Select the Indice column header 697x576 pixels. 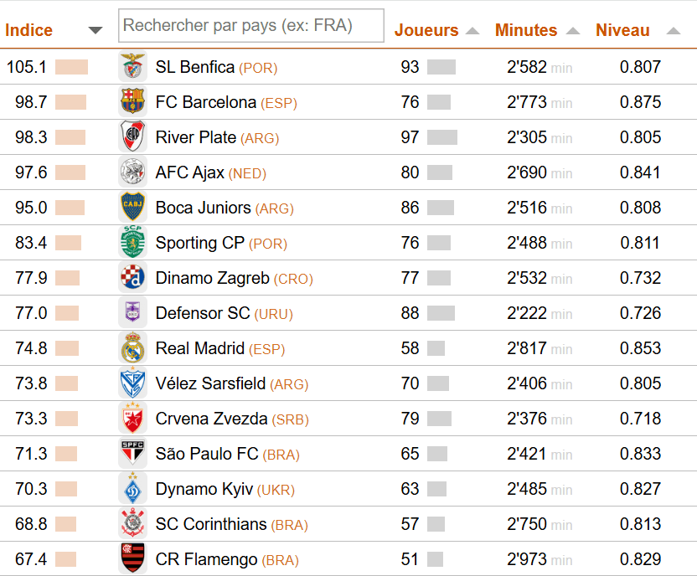(x=29, y=31)
